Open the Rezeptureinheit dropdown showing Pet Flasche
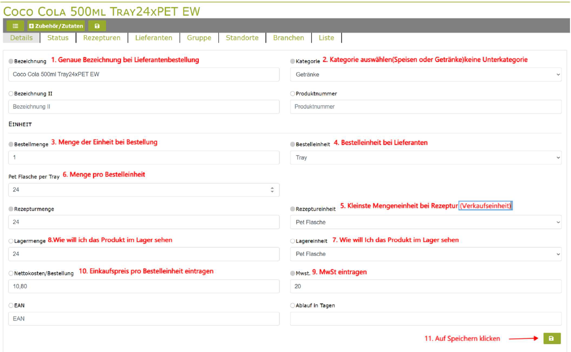The height and width of the screenshot is (352, 571). tap(426, 222)
